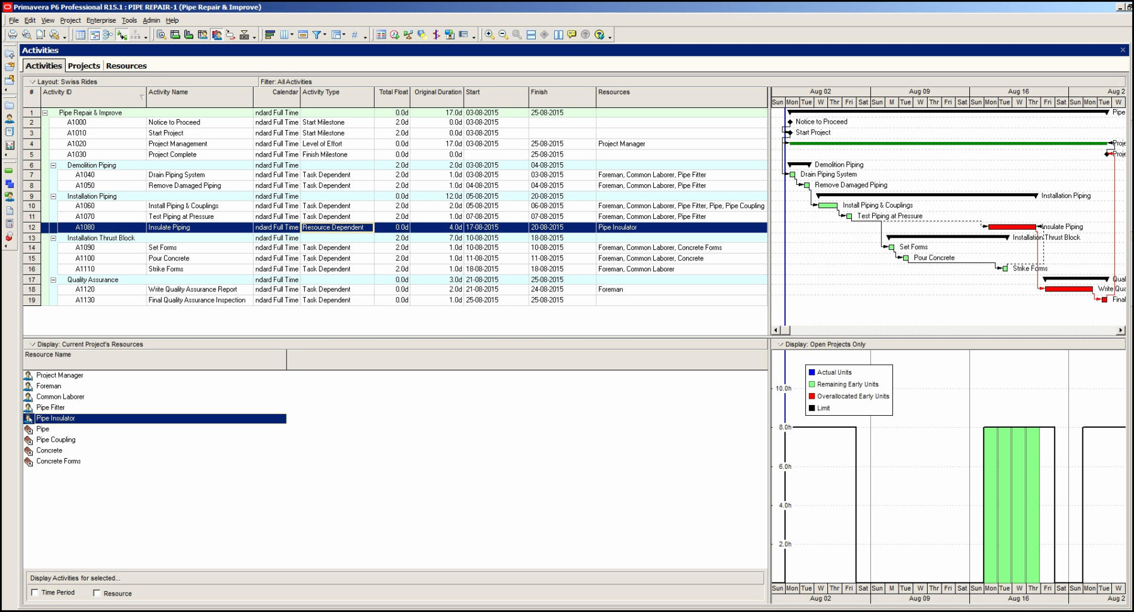Collapse the Quality Assurance group
This screenshot has height=612, width=1134.
pyautogui.click(x=54, y=280)
